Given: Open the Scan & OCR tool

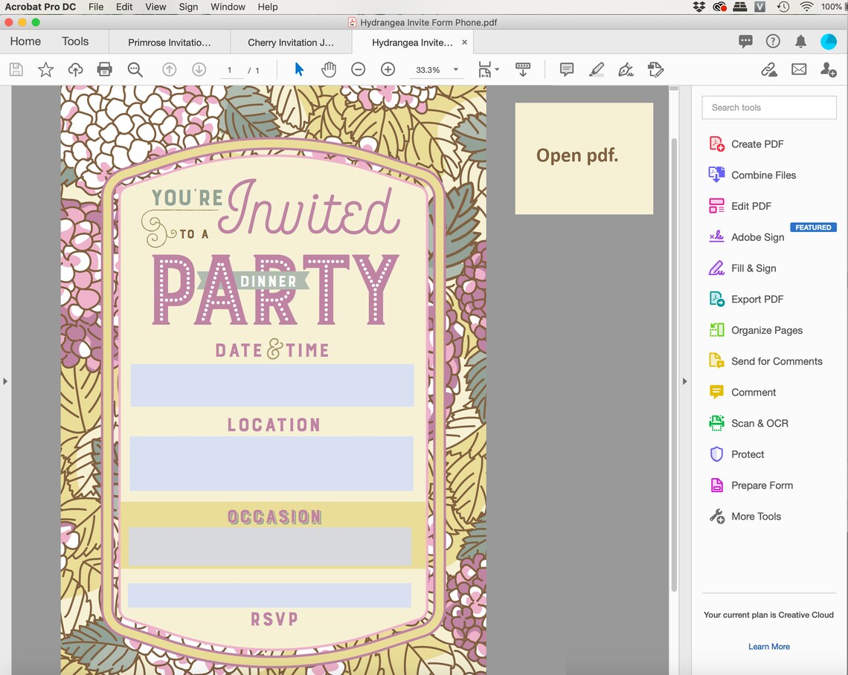Looking at the screenshot, I should [x=758, y=423].
